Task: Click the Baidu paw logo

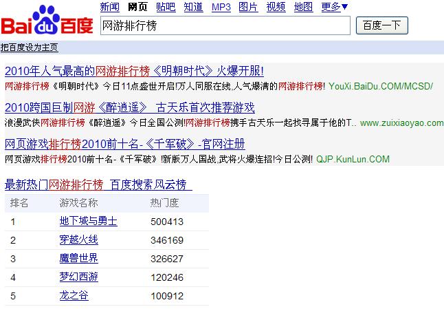Action: click(x=47, y=20)
